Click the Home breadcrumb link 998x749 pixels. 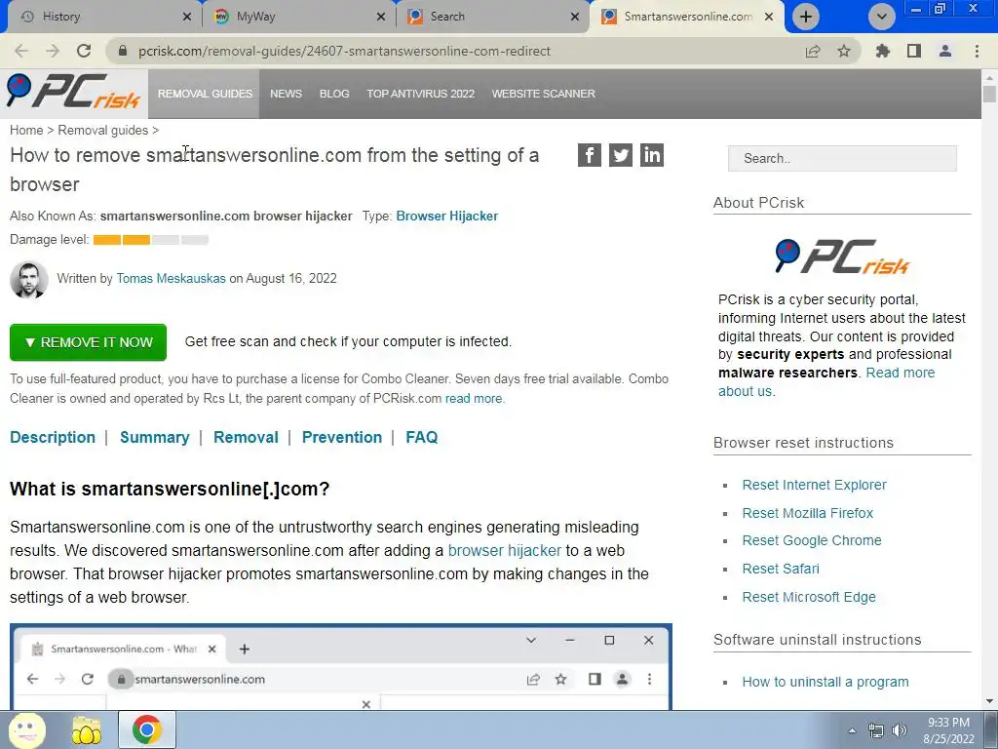[26, 130]
